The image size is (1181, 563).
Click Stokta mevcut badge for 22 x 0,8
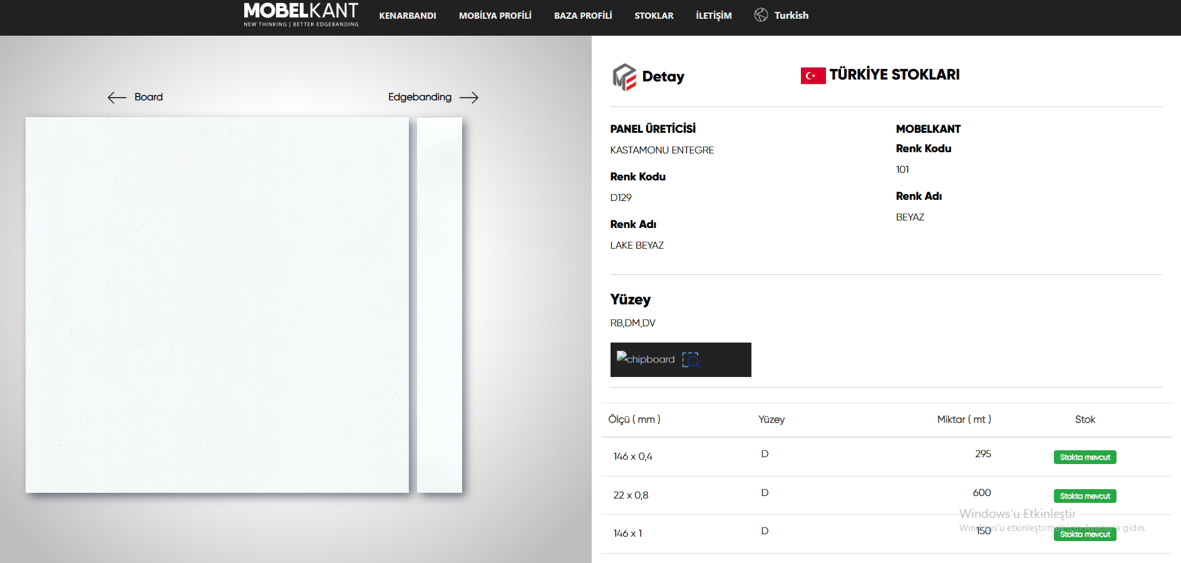1085,496
